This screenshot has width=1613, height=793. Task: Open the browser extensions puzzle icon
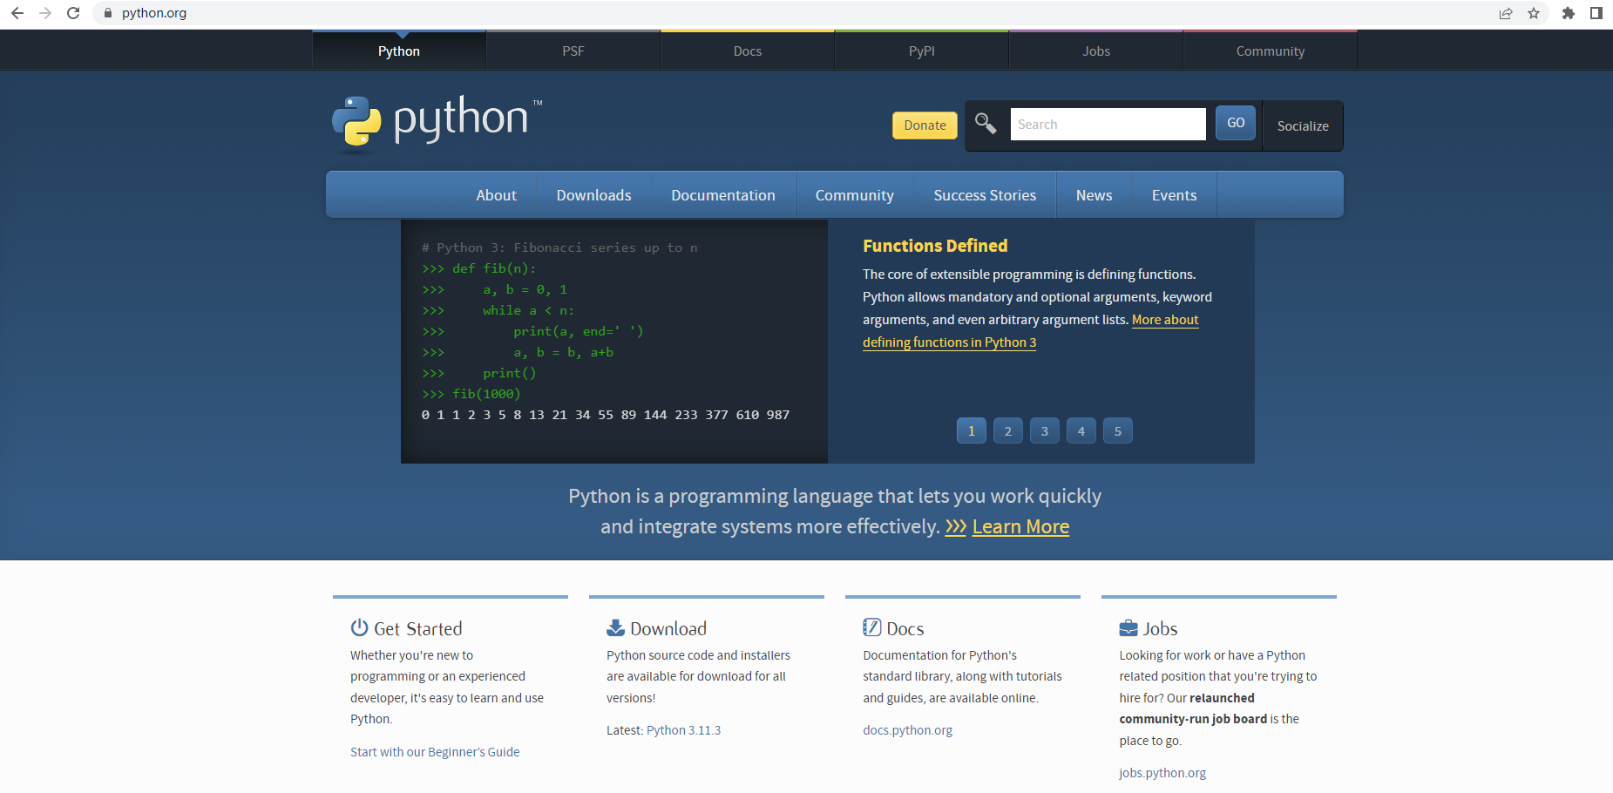click(1569, 13)
